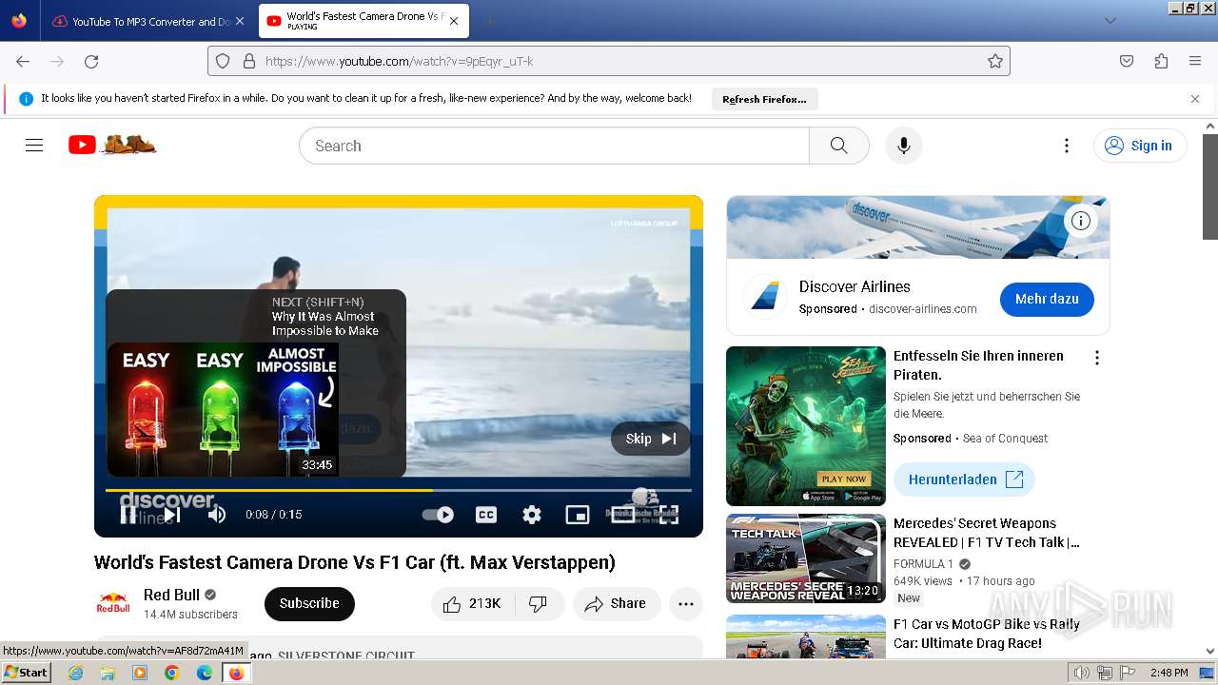Switch to miniplayer mode

[578, 515]
